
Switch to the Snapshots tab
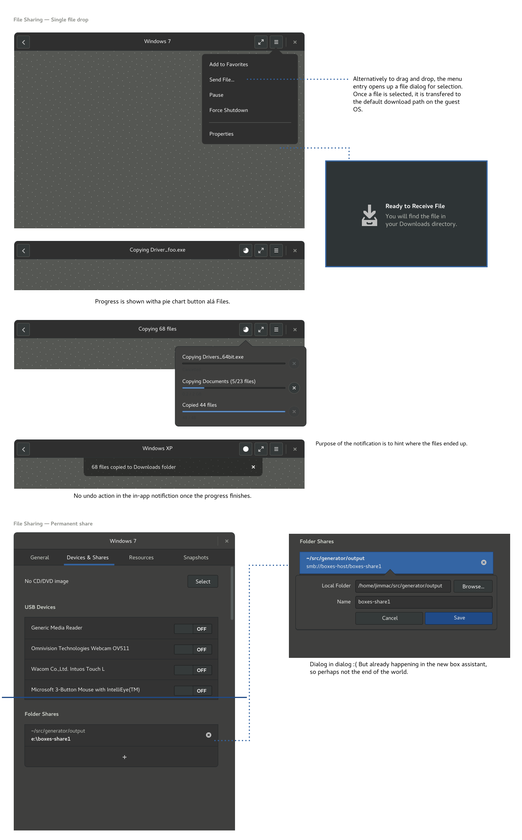(196, 557)
